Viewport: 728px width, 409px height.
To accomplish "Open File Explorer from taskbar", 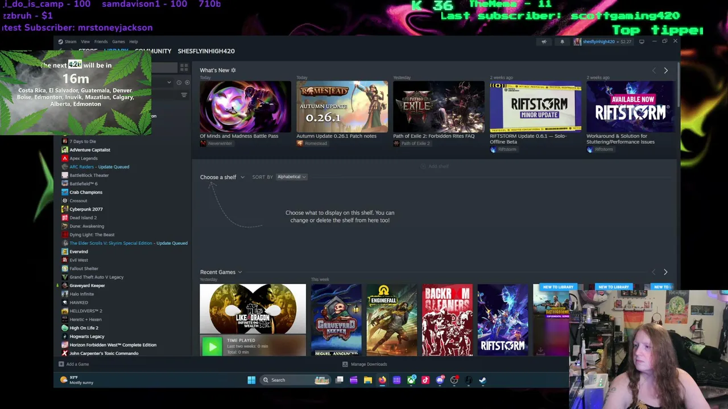I will tap(368, 380).
